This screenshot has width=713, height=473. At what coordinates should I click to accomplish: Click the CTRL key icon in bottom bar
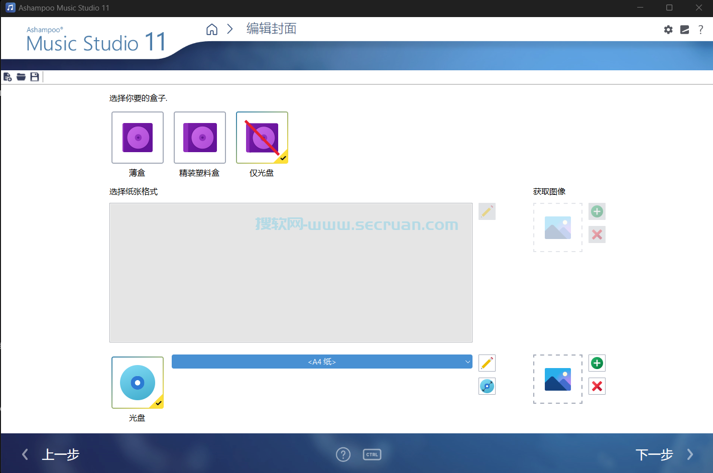click(372, 454)
